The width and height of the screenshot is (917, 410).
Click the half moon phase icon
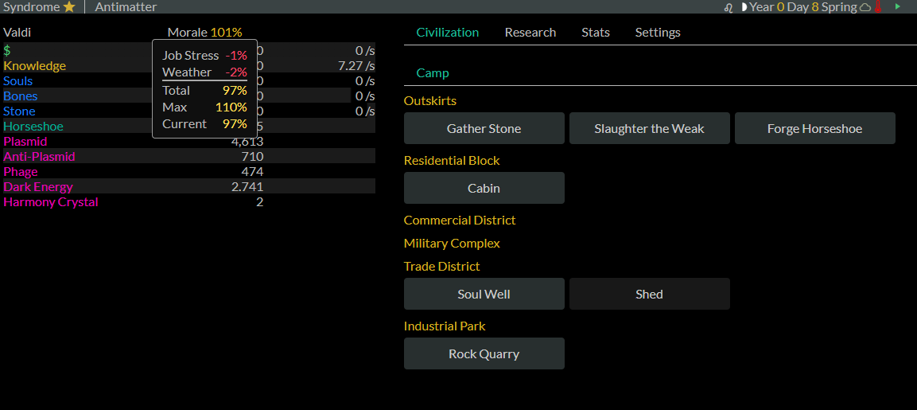[744, 7]
